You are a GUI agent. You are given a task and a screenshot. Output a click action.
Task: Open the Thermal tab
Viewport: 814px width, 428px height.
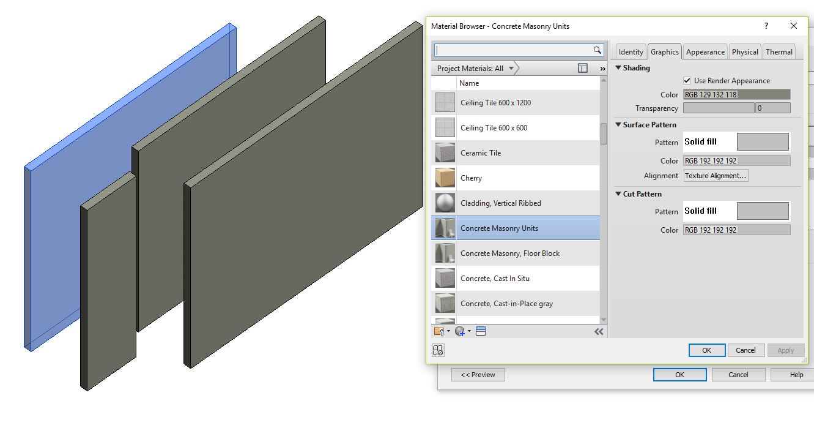[x=779, y=51]
